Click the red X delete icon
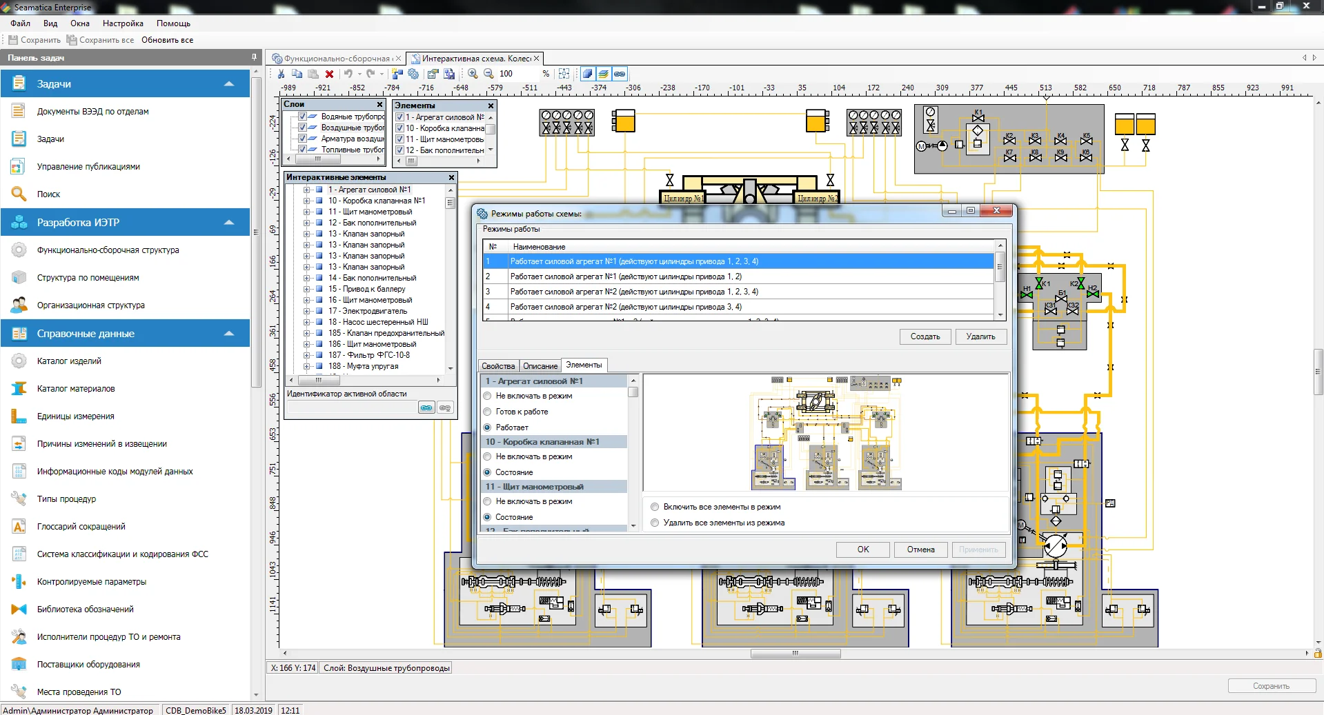The width and height of the screenshot is (1324, 715). (x=329, y=74)
